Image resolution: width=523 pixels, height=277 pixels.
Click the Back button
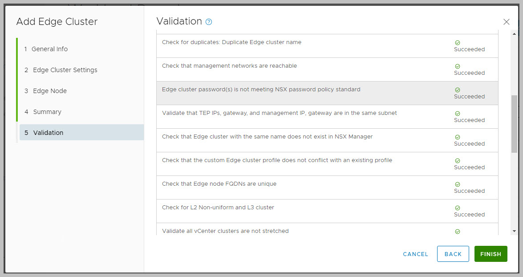[453, 254]
